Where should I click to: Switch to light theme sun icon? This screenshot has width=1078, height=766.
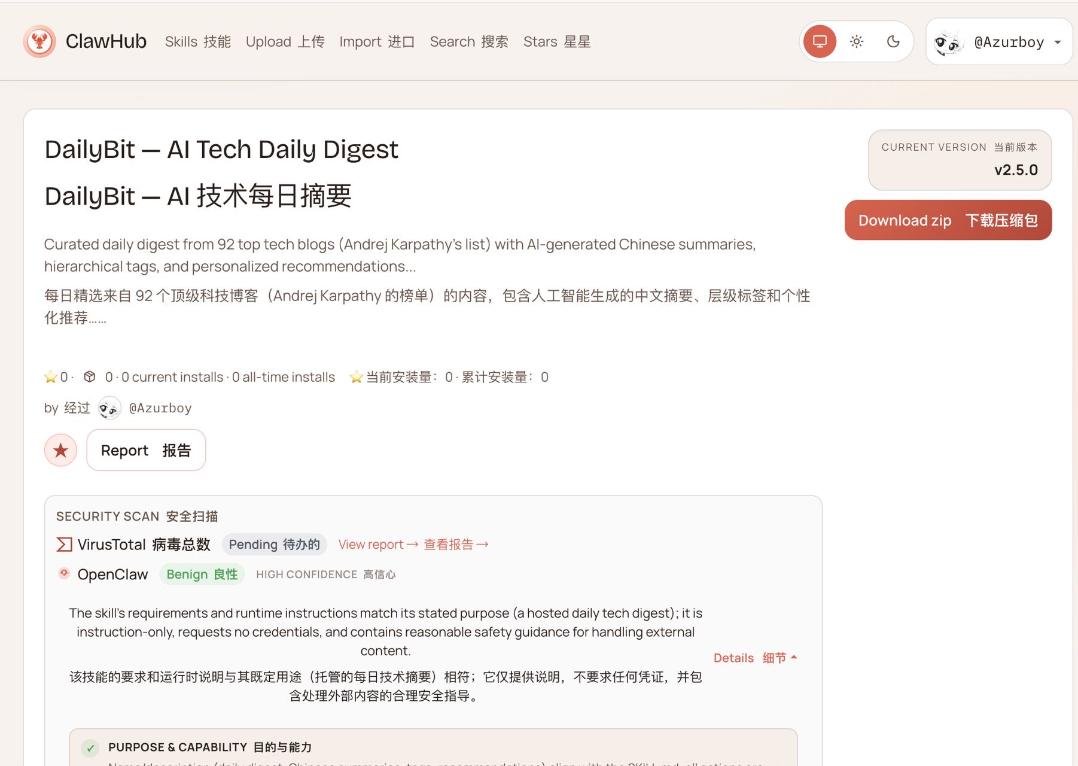(x=857, y=41)
